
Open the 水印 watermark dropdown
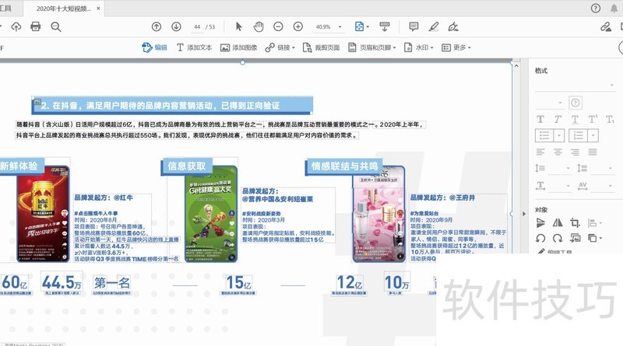(x=418, y=47)
